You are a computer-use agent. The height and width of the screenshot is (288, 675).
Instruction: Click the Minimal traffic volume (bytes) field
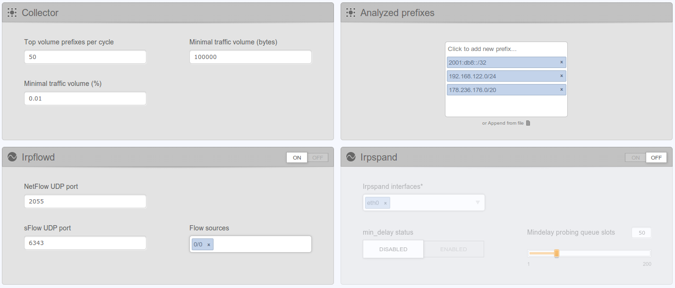tap(250, 57)
